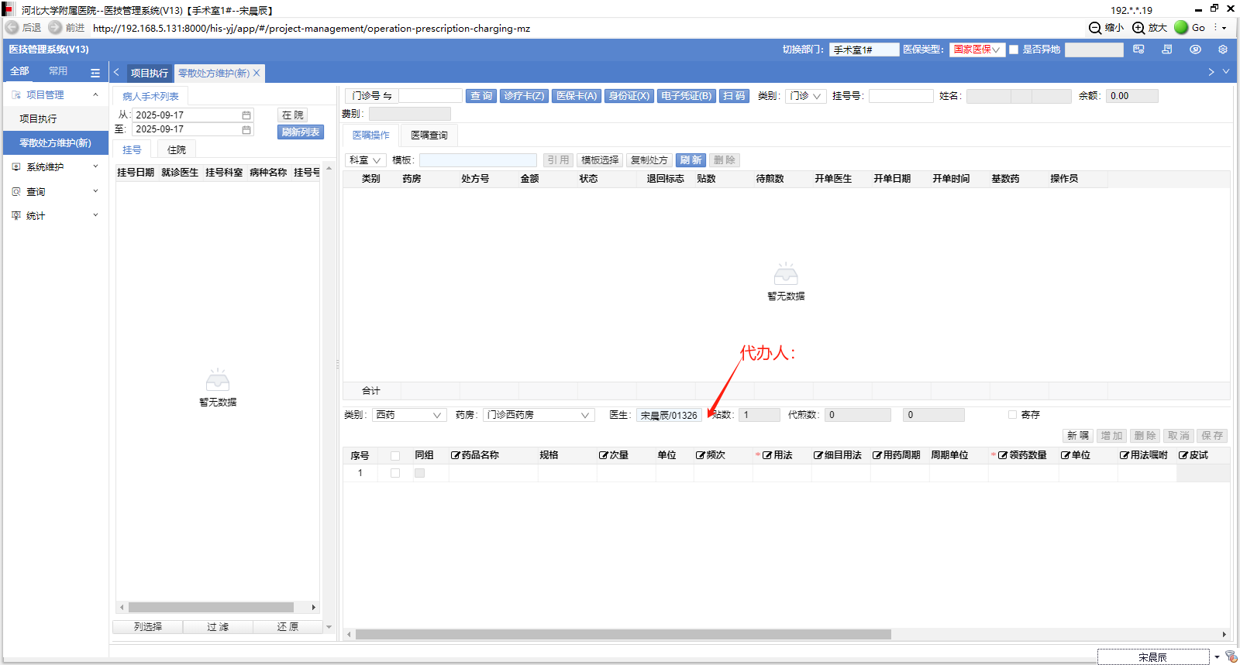Click the edit icon beside 细目用法 column
1240x665 pixels.
818,455
